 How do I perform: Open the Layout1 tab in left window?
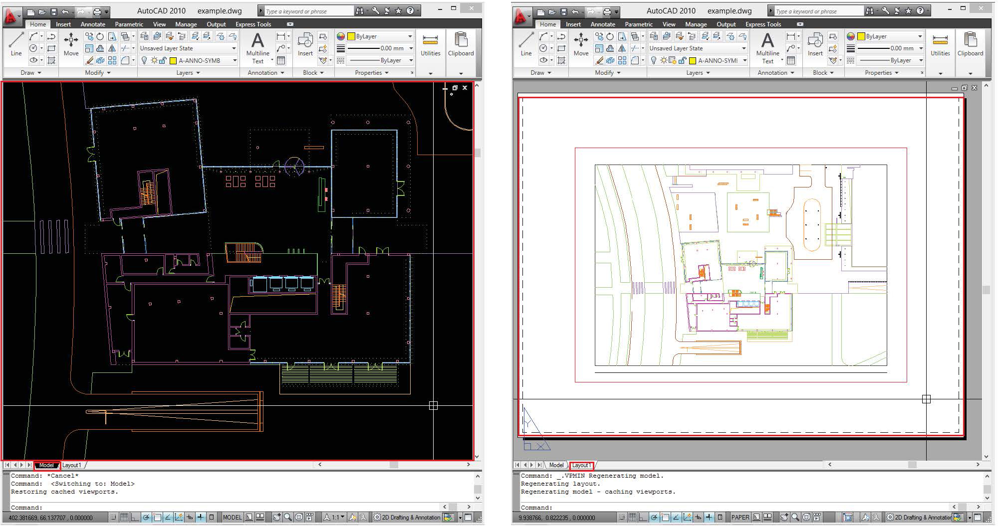(x=72, y=465)
